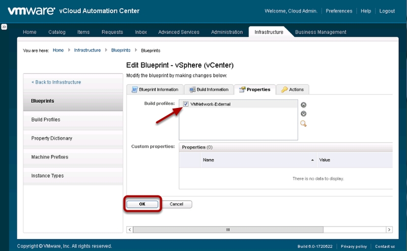Image resolution: width=407 pixels, height=251 pixels.
Task: Click the Blueprint Information tab icon
Action: click(134, 90)
